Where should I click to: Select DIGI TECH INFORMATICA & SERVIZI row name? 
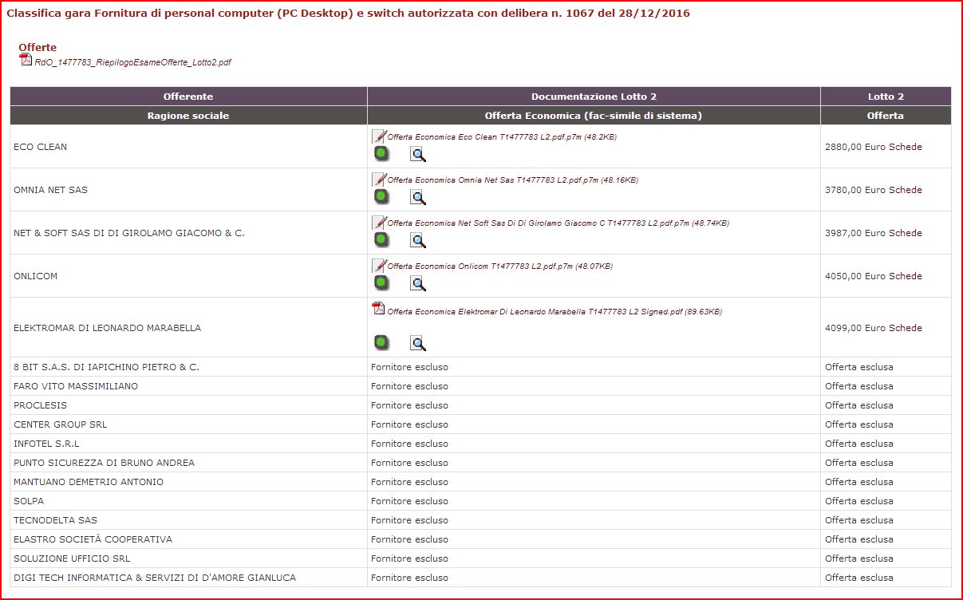coord(155,578)
